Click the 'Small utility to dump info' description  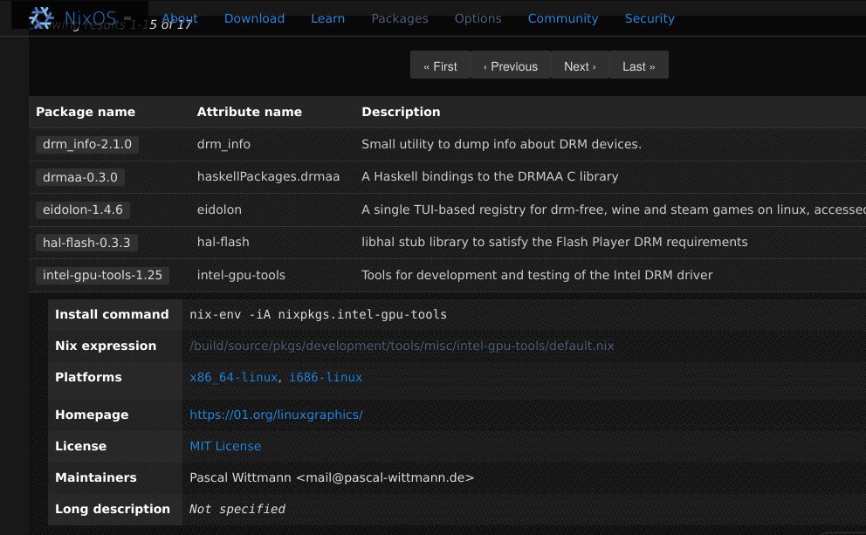(501, 144)
